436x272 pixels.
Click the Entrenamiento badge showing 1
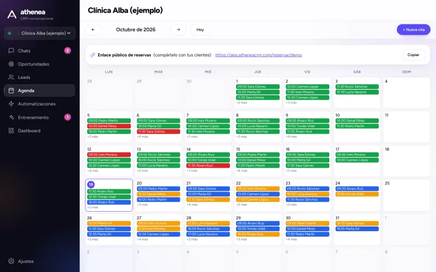pos(68,117)
